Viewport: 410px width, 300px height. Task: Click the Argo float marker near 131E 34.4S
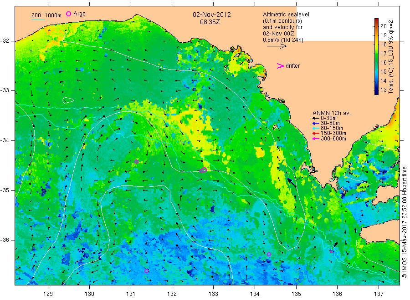tap(136, 162)
